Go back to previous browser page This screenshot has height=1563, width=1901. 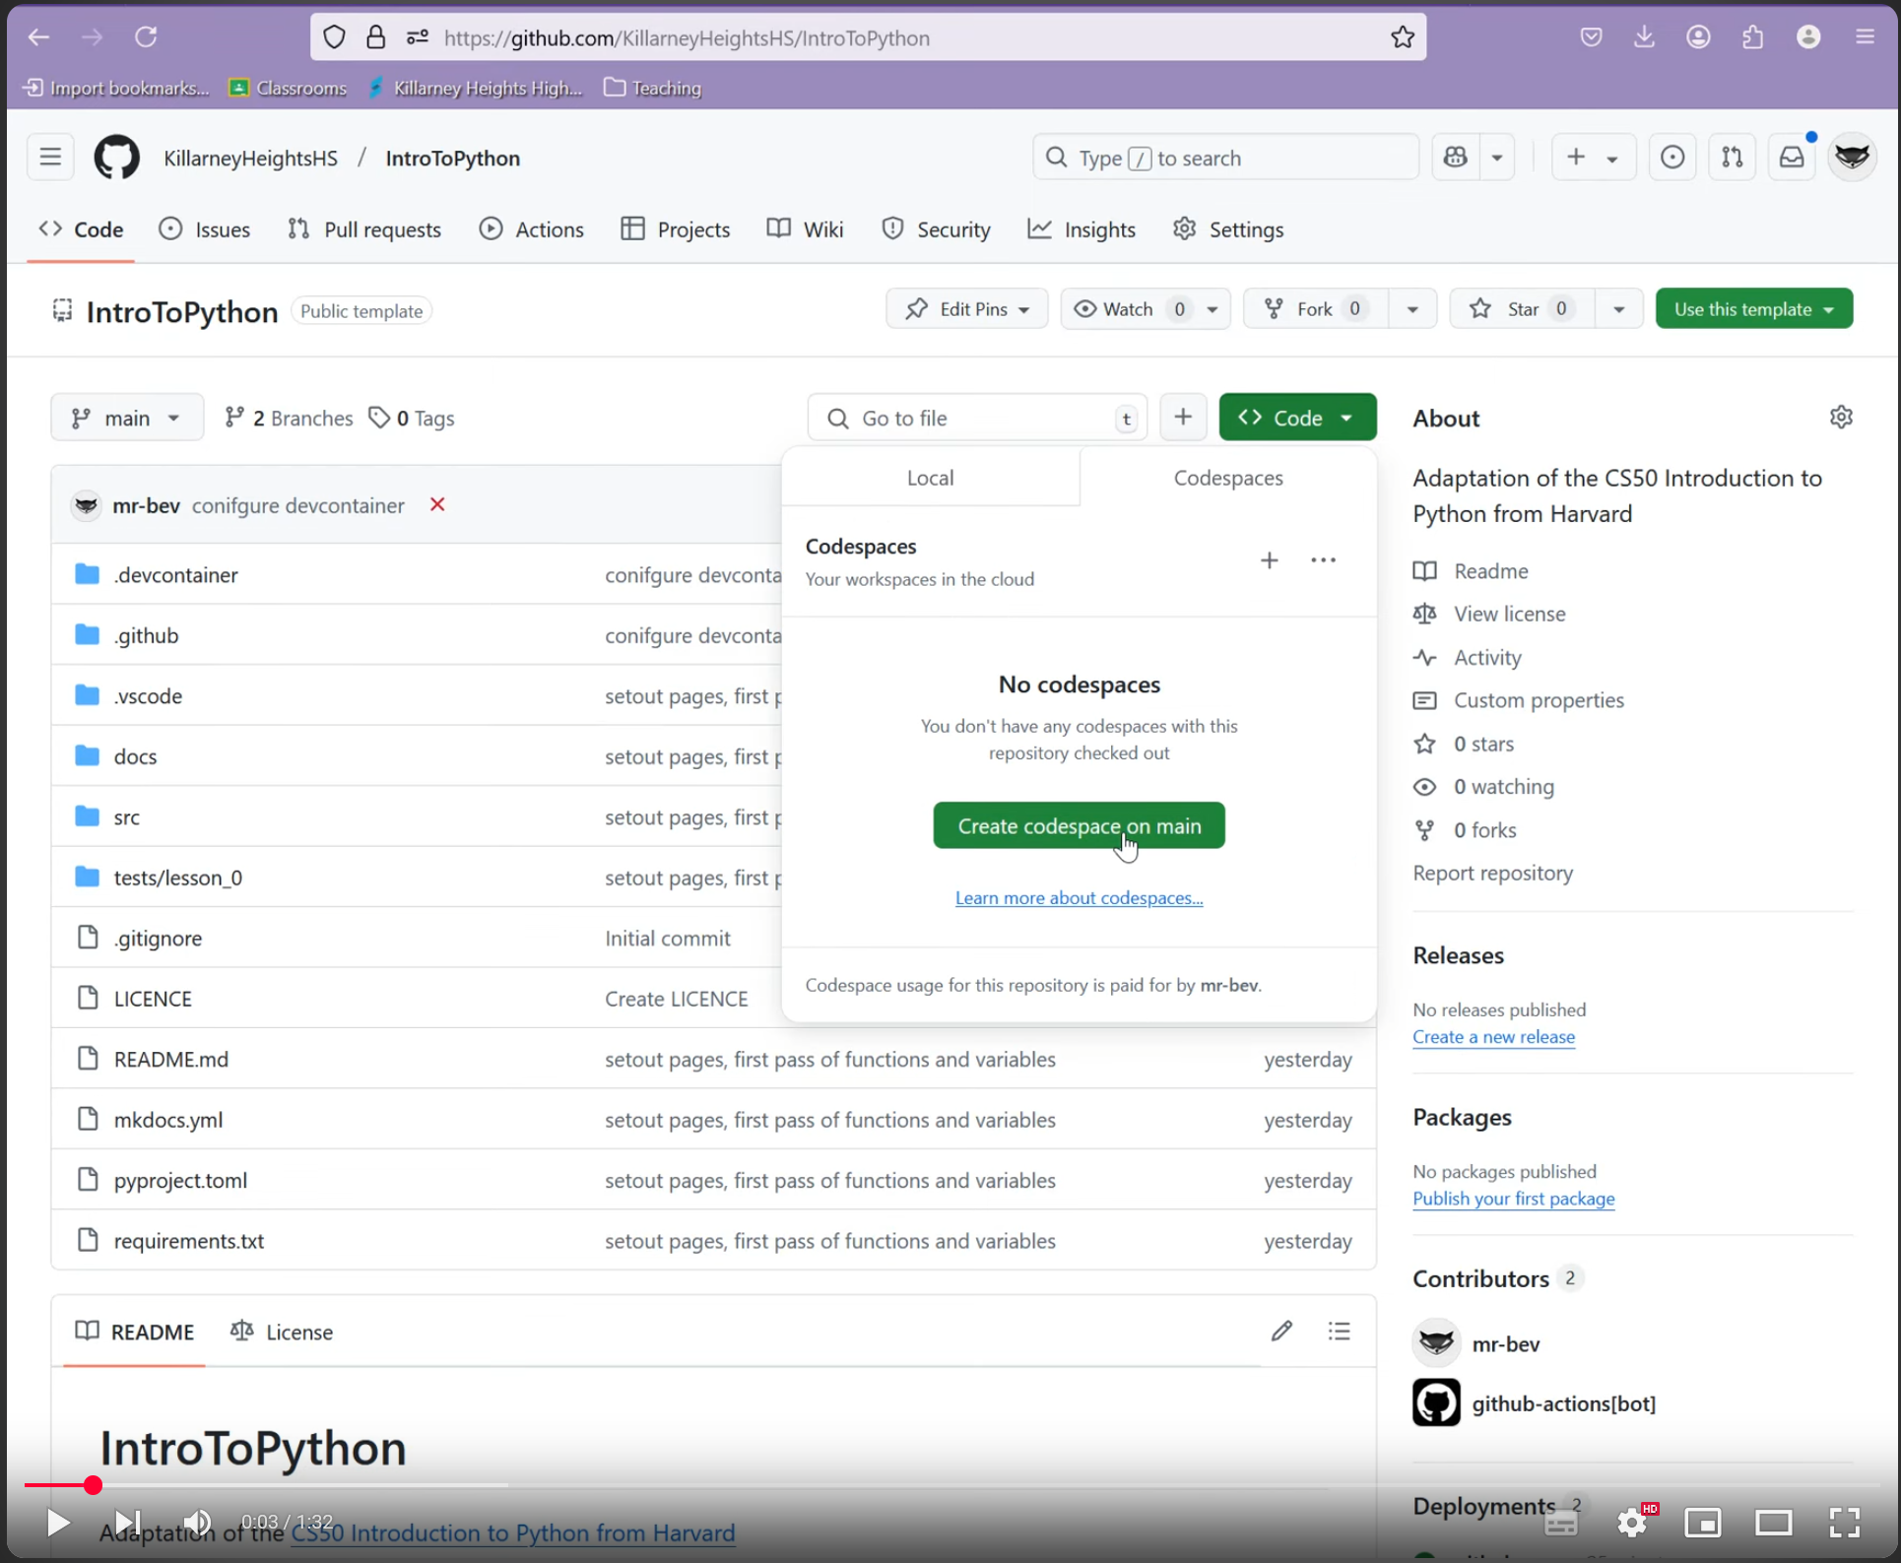(x=38, y=37)
